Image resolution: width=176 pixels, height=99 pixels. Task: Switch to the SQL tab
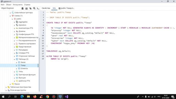point(54,8)
